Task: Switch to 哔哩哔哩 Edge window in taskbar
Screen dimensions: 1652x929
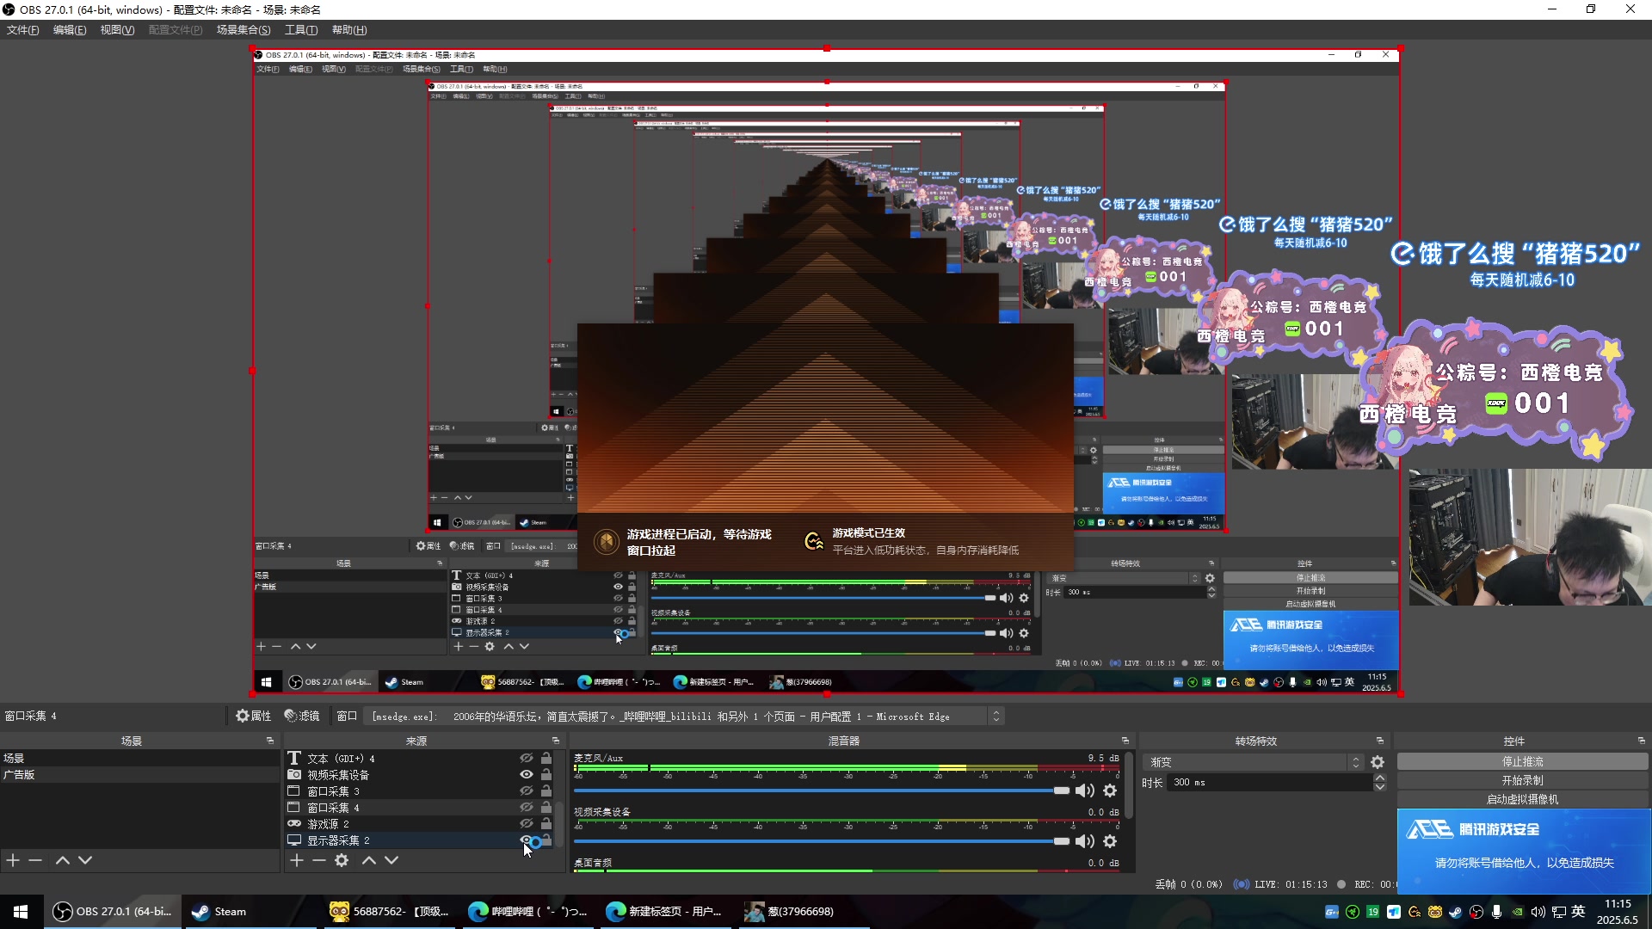Action: coord(528,912)
